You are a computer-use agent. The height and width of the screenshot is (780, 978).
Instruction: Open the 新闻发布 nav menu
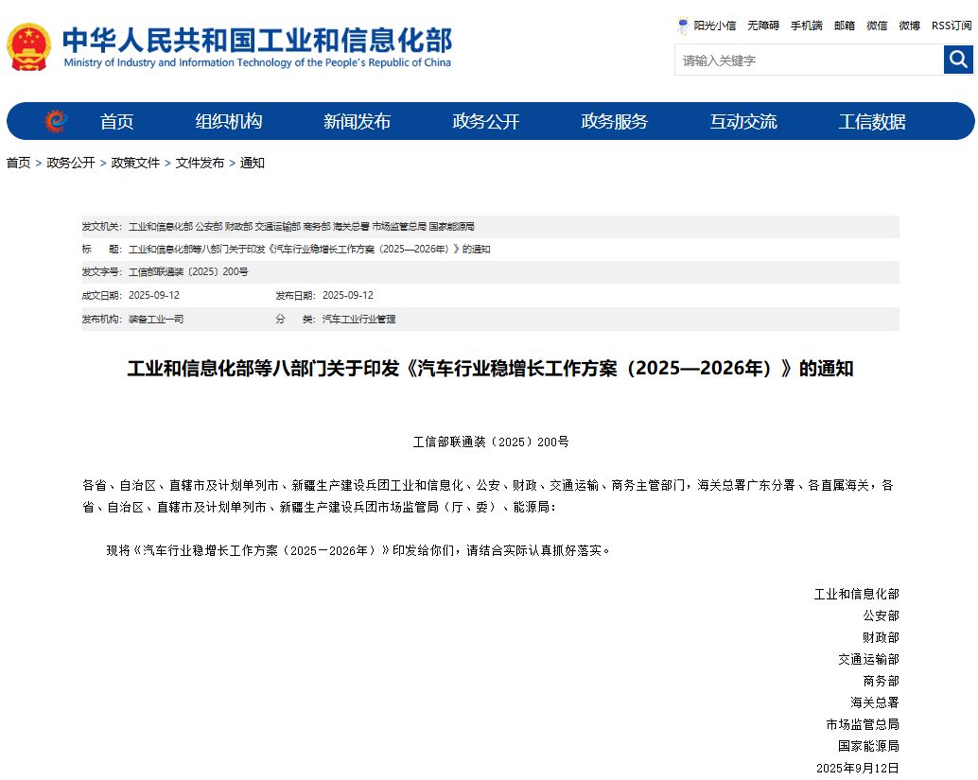tap(357, 121)
